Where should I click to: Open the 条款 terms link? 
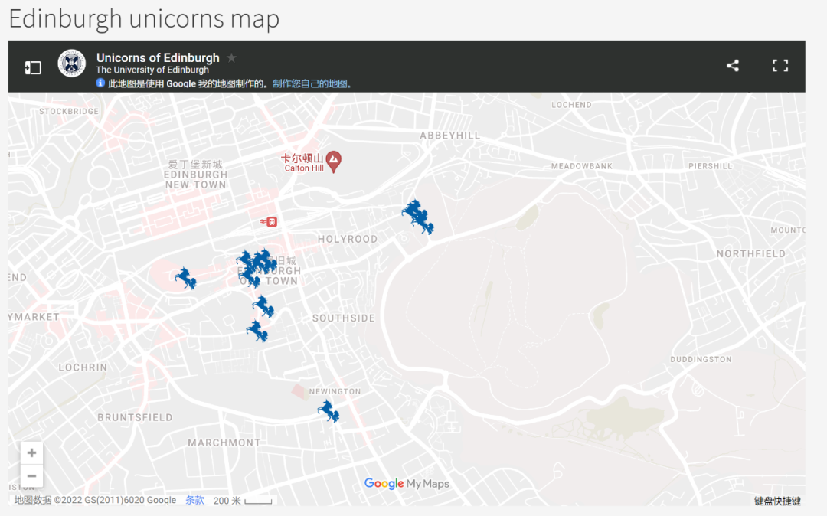coord(194,501)
